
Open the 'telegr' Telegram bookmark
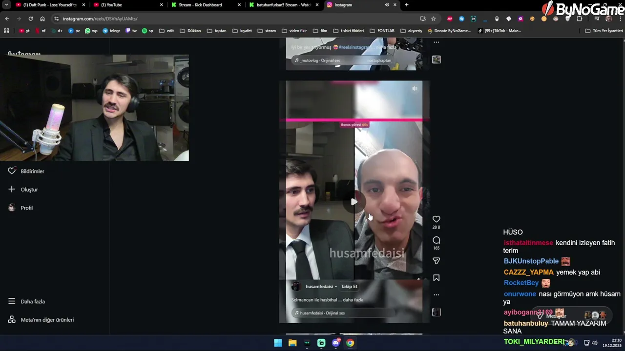[x=111, y=31]
